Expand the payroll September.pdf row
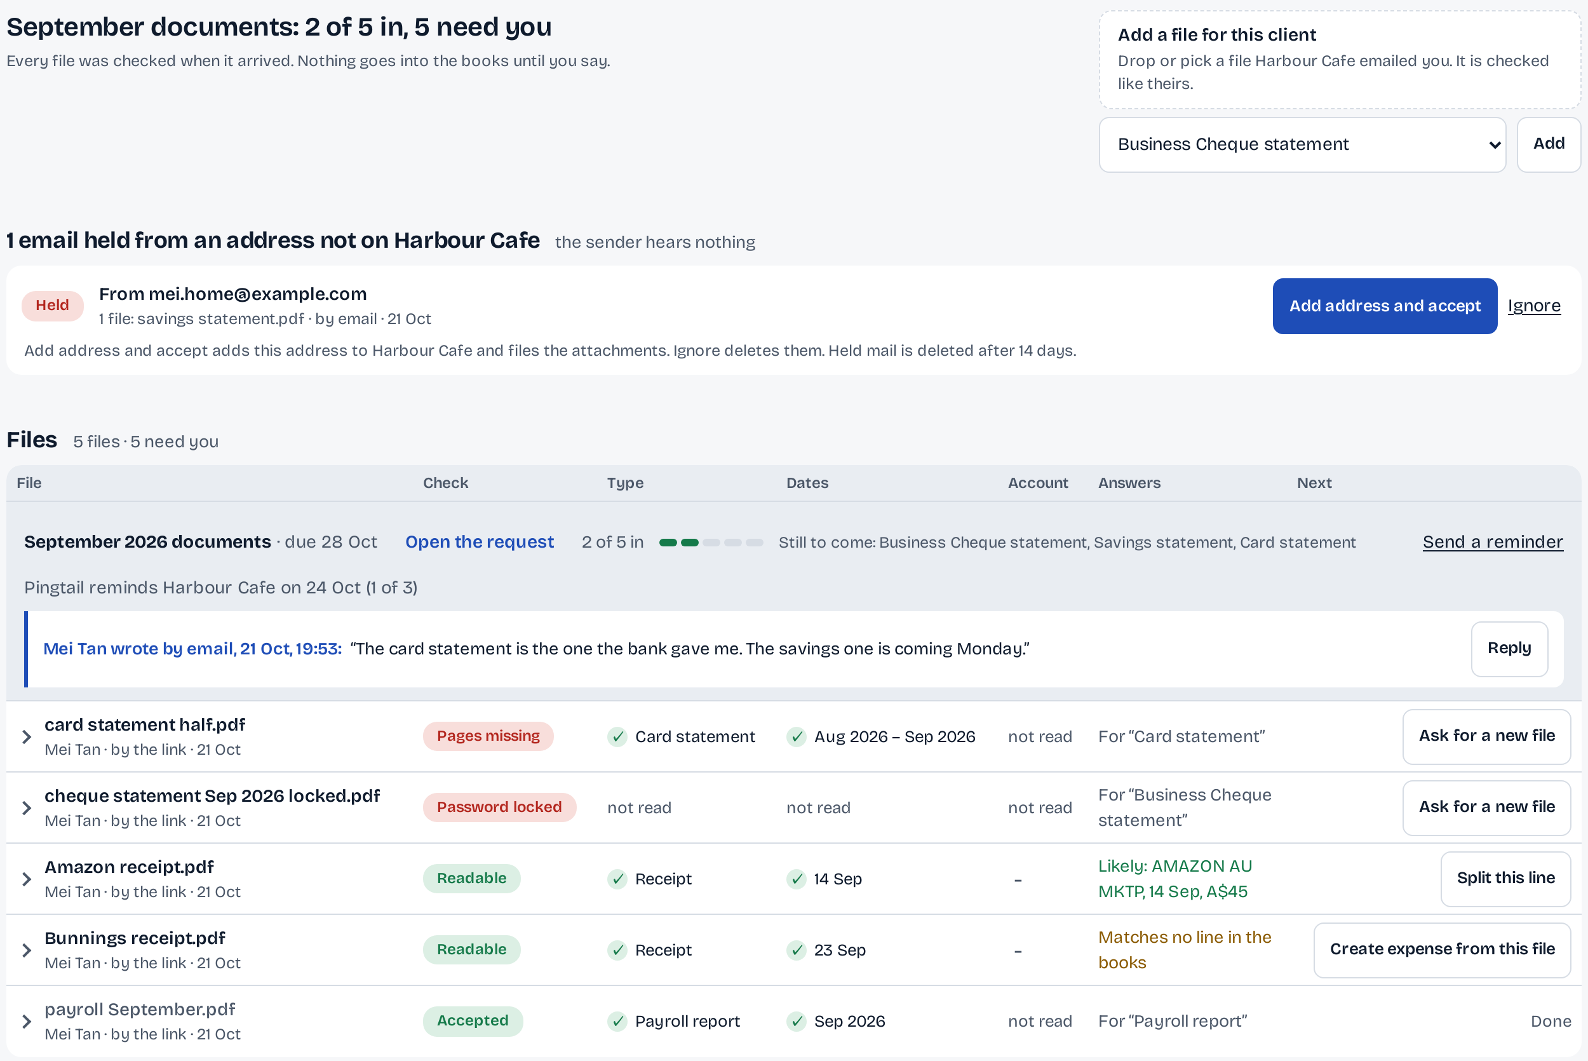This screenshot has height=1061, width=1588. [27, 1021]
